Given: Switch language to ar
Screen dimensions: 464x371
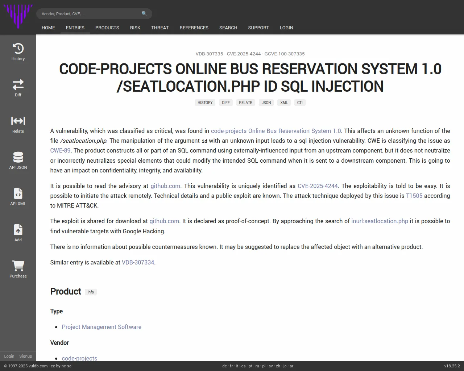Looking at the screenshot, I should [x=291, y=366].
